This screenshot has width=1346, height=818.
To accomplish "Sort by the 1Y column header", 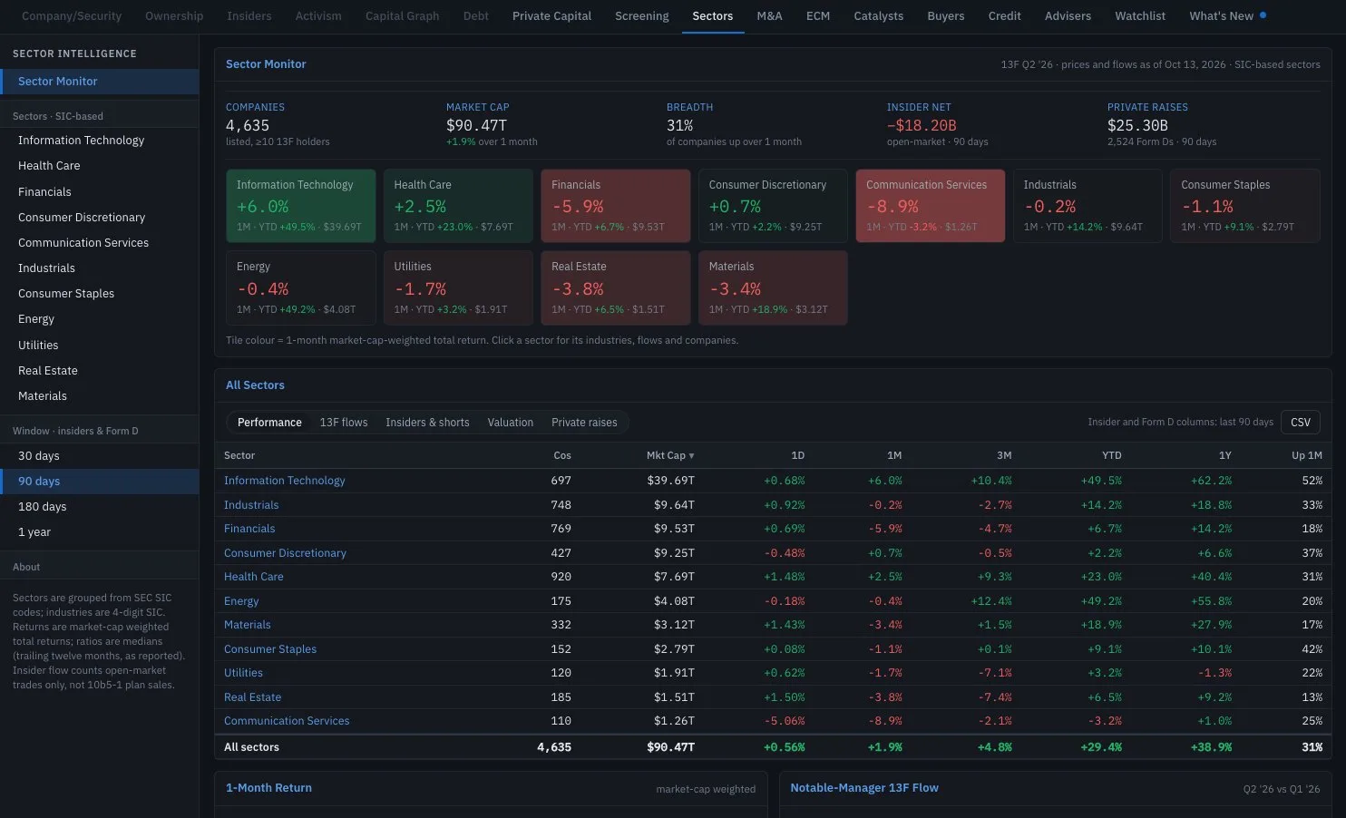I will [x=1224, y=455].
